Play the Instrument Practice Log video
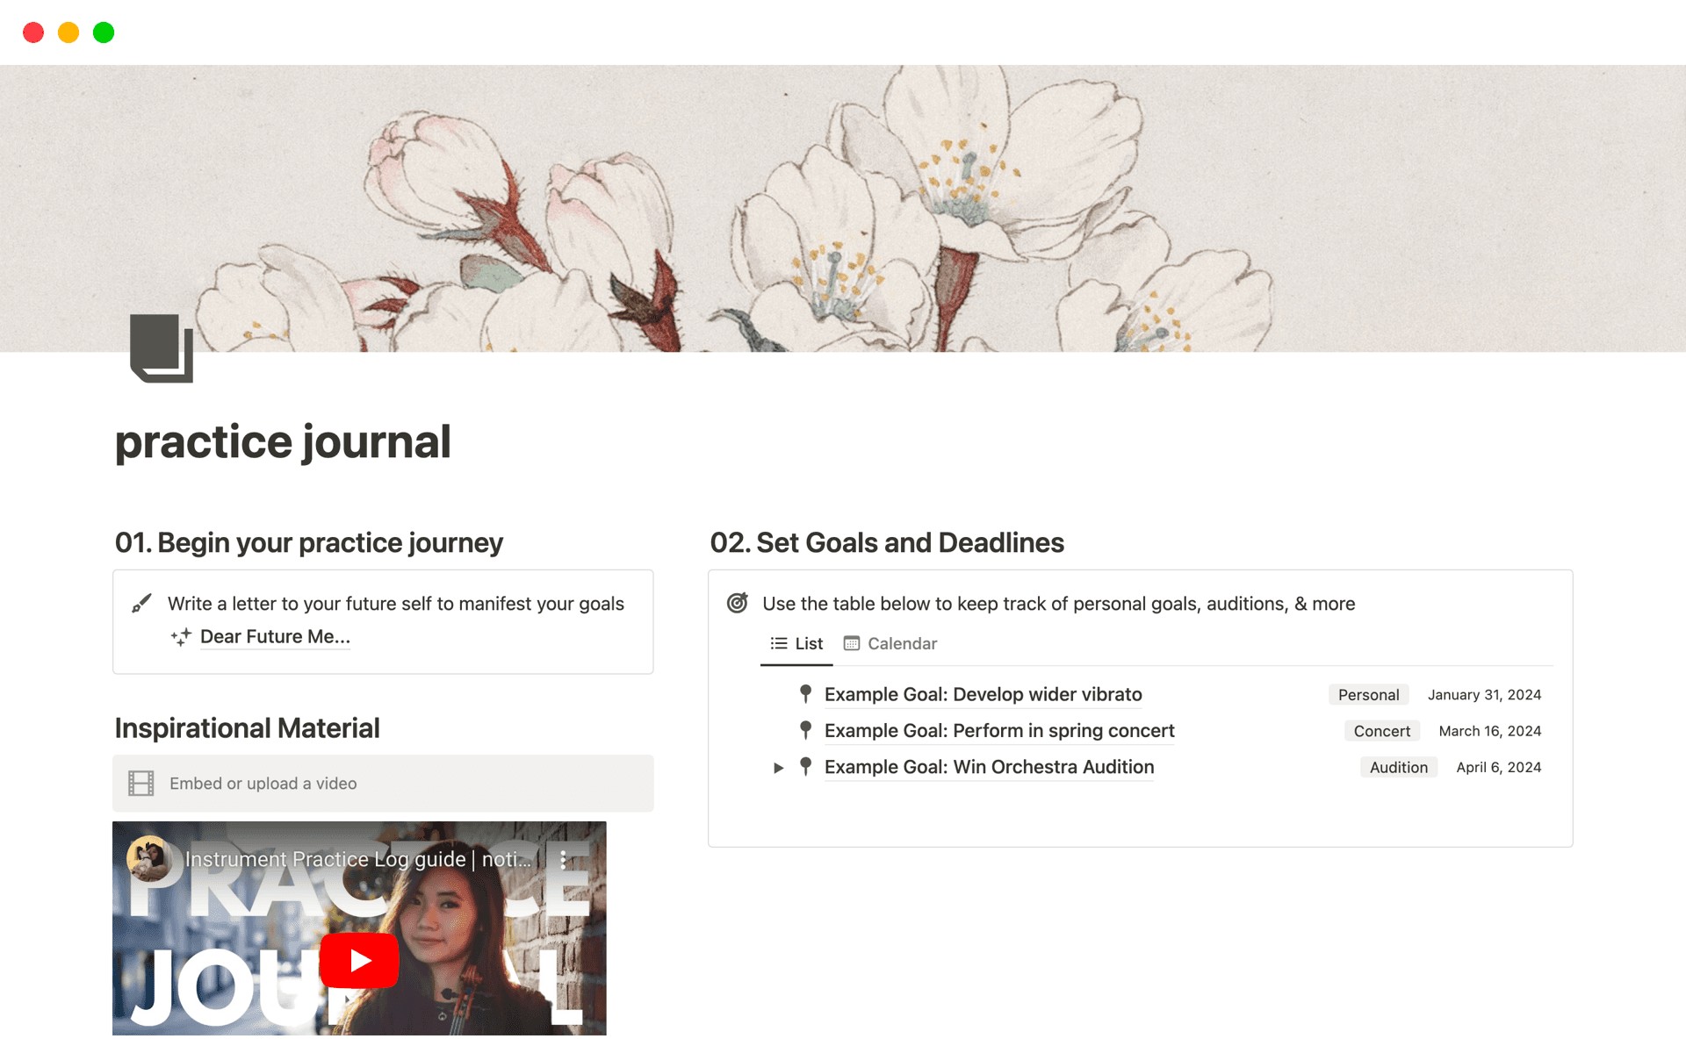 [359, 961]
